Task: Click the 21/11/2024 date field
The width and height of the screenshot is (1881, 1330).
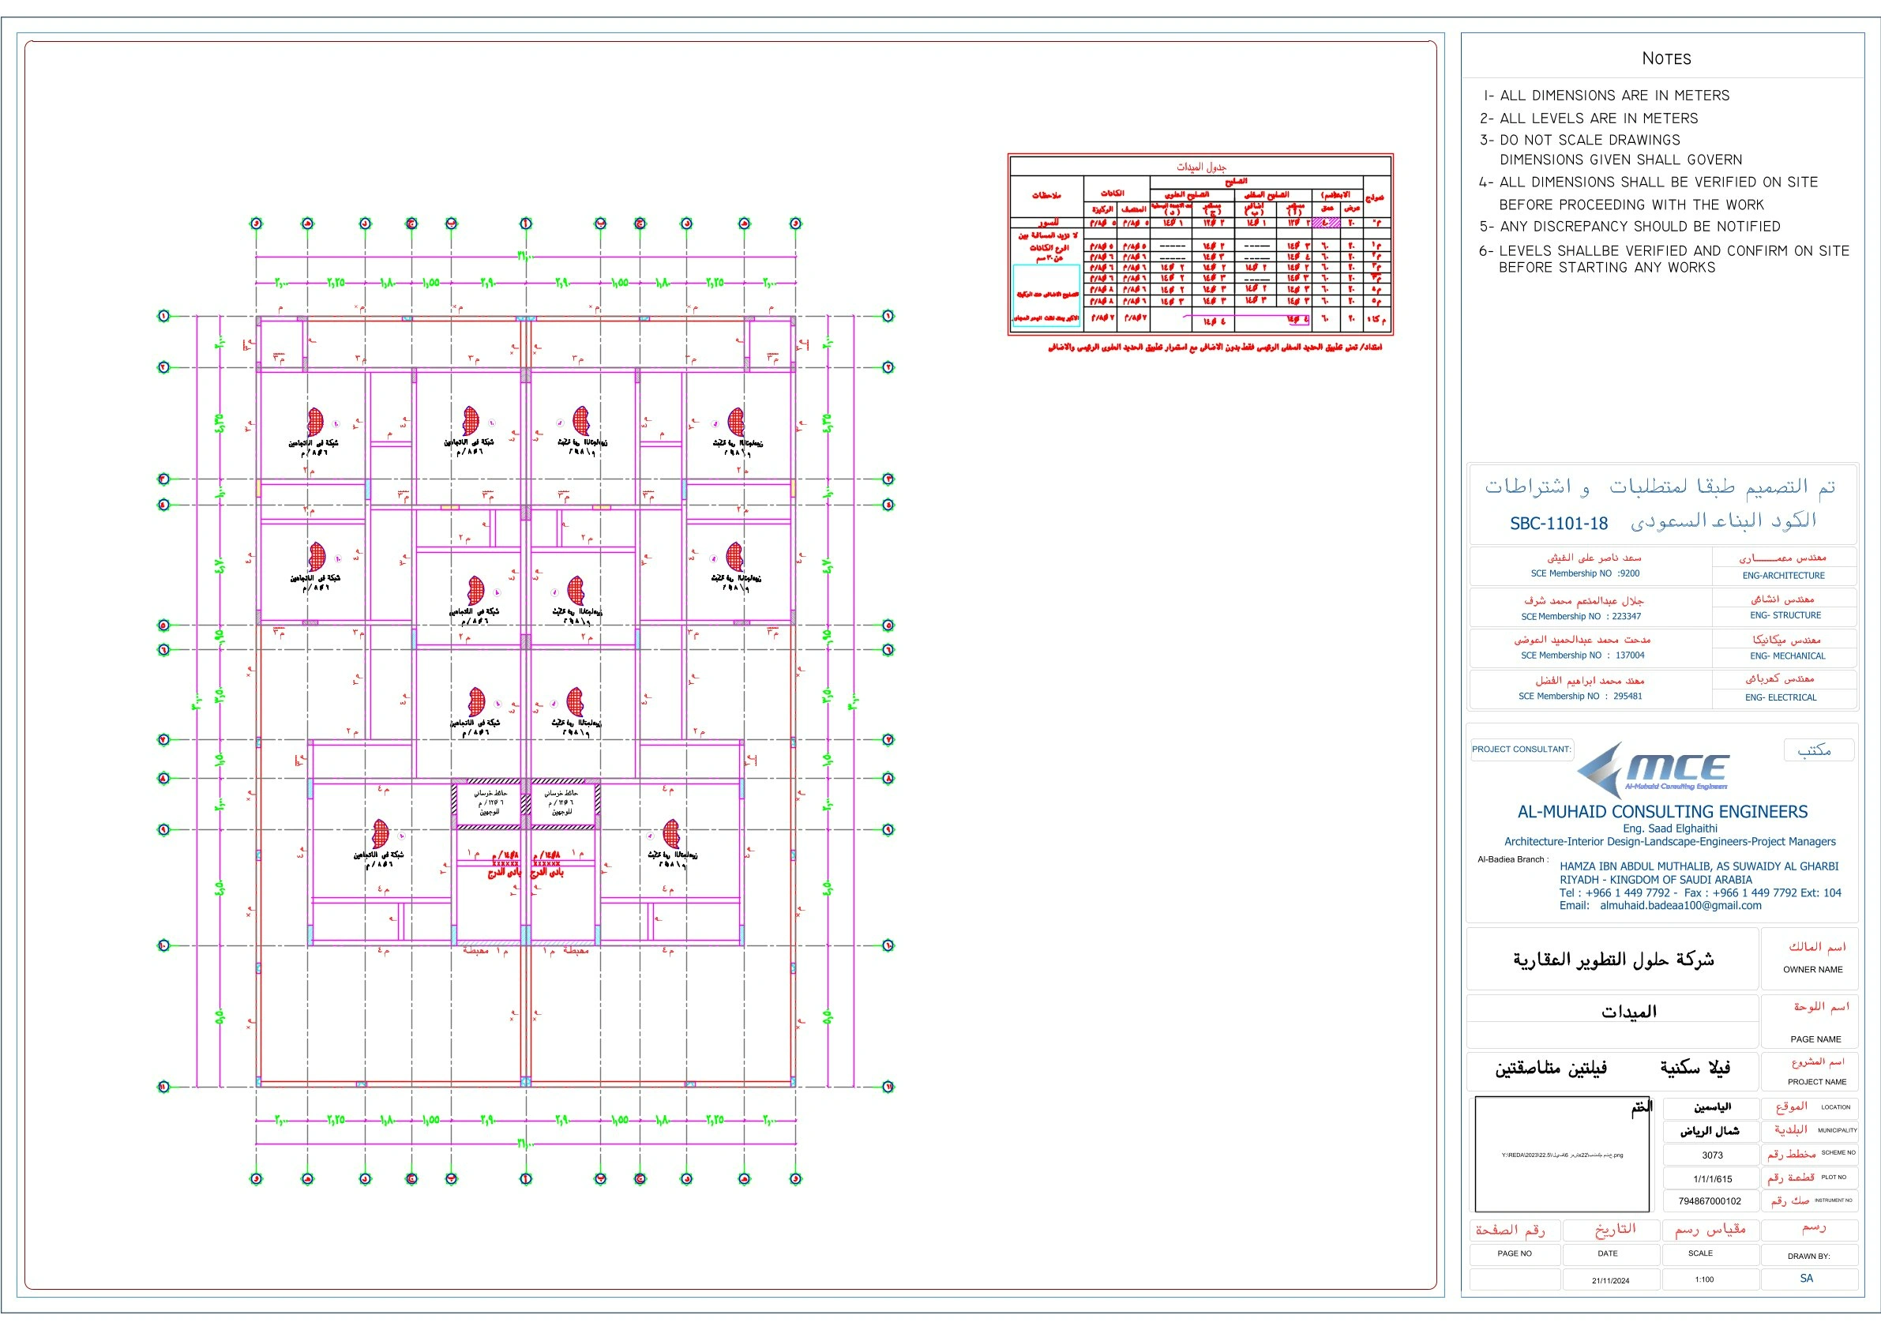Action: click(x=1611, y=1280)
